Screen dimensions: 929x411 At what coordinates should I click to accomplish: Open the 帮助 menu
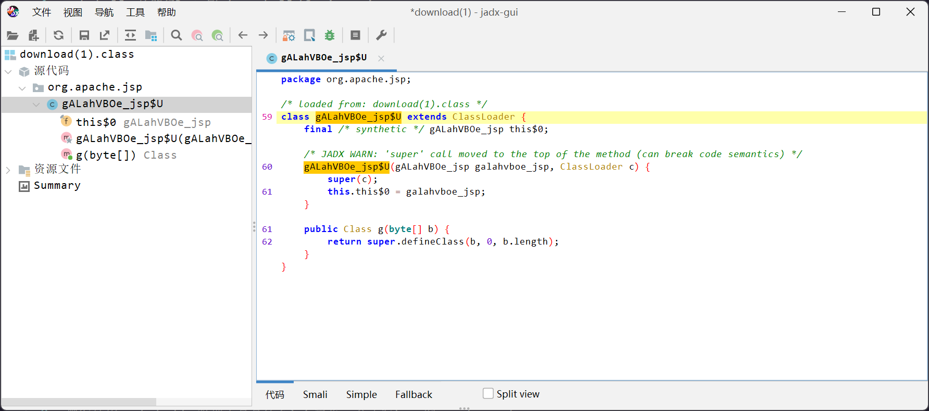point(167,12)
